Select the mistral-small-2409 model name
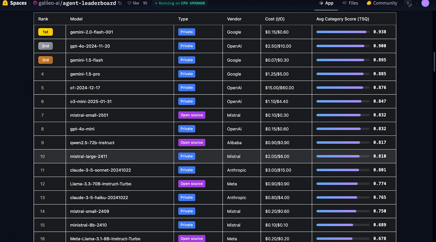Screen dimensions: 436x242 (90, 211)
